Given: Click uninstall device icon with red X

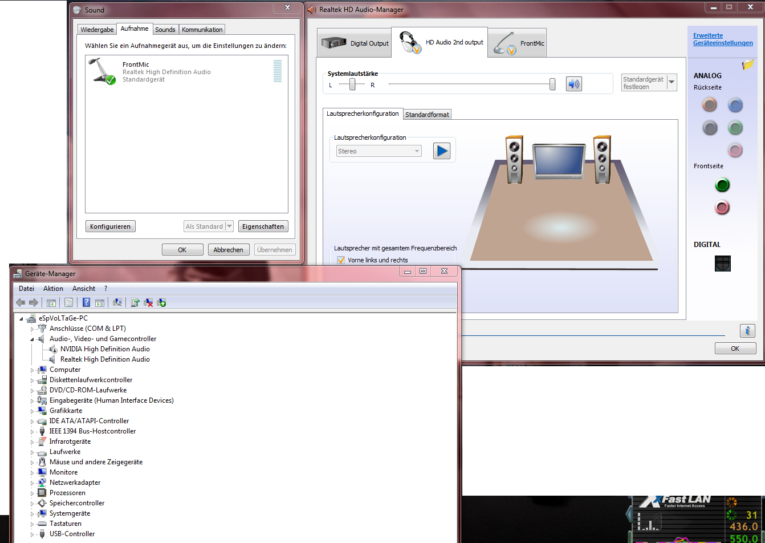Looking at the screenshot, I should 148,302.
